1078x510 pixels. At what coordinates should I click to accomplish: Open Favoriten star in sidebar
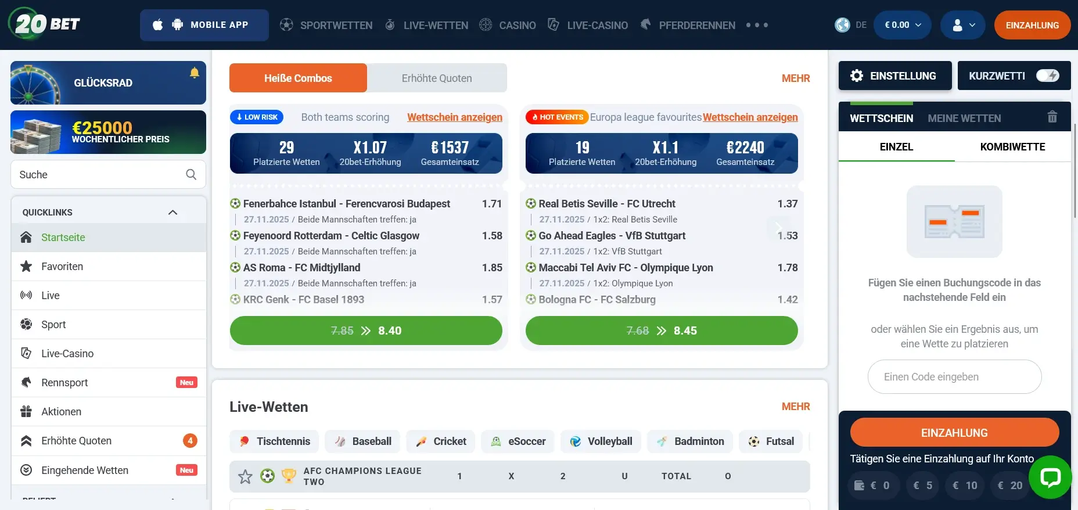pos(26,266)
